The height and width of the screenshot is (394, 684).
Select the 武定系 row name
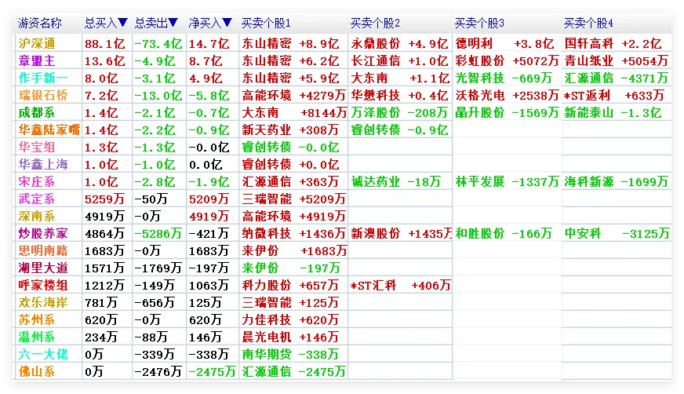[x=37, y=199]
